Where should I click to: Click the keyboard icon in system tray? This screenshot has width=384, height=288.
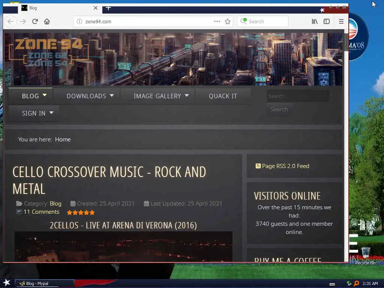point(332,284)
